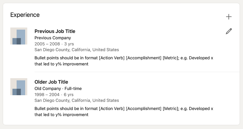The width and height of the screenshot is (243, 129).
Task: Click the divider line between job entries
Action: click(137, 72)
